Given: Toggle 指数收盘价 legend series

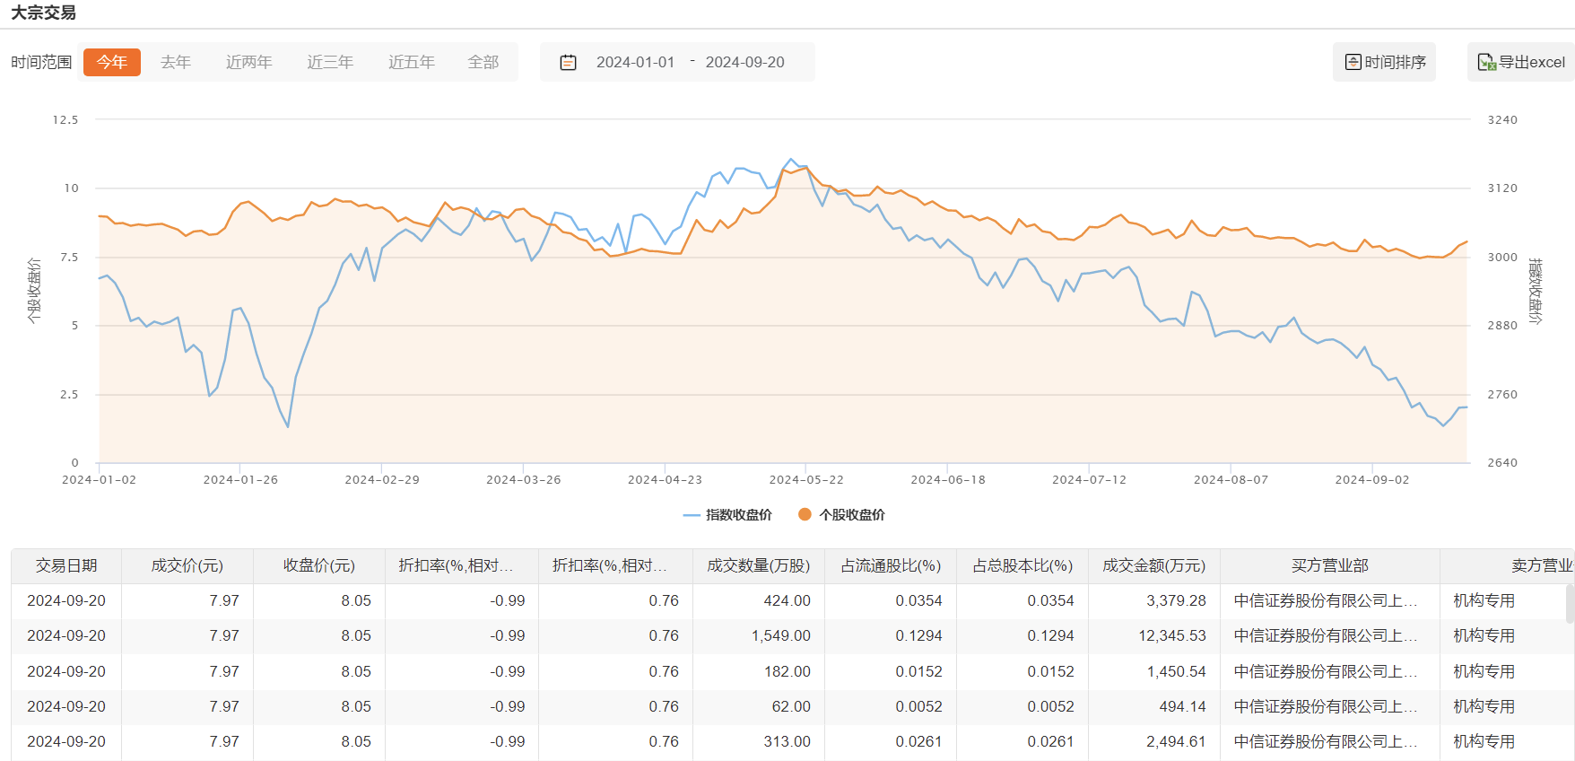Looking at the screenshot, I should (x=727, y=515).
